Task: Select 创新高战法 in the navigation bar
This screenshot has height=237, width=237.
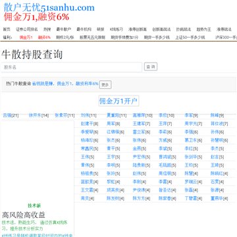Action: point(161,30)
